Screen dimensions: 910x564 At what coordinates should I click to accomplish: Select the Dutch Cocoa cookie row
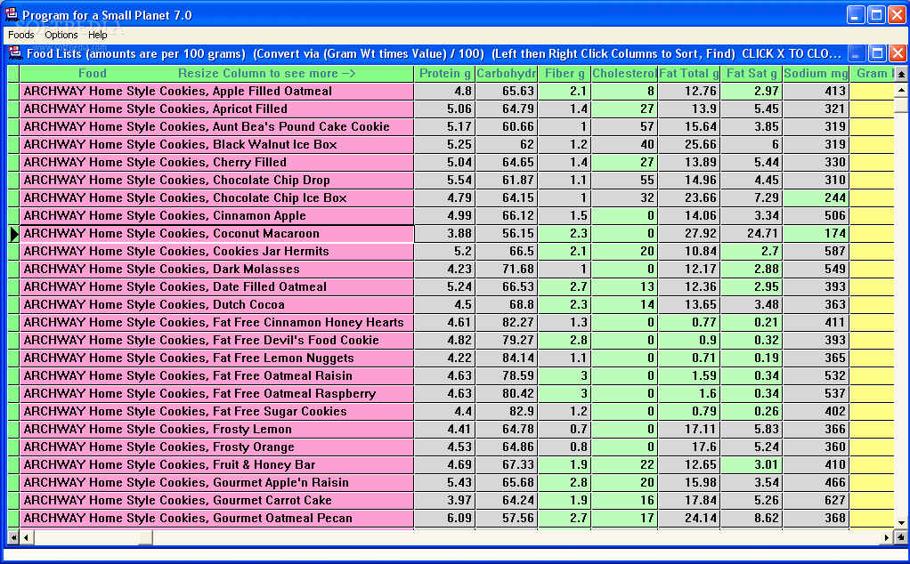(217, 304)
